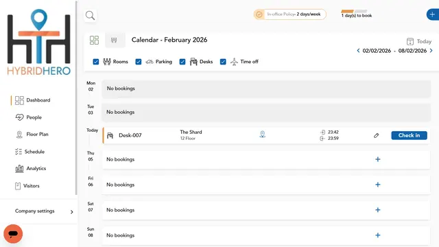The image size is (439, 247).
Task: Click the check-in time 23:42
Action: pos(333,132)
